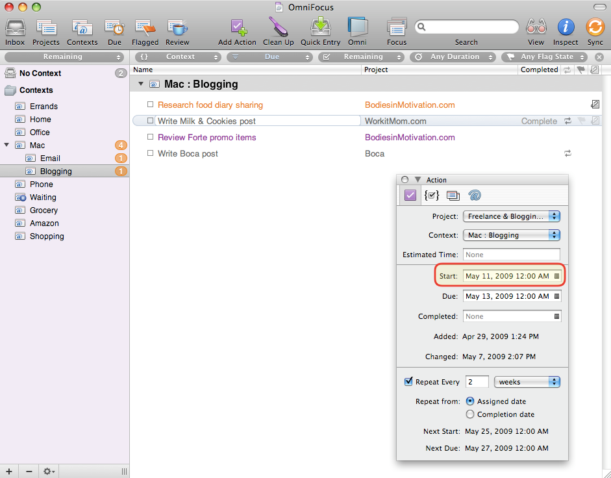Image resolution: width=611 pixels, height=478 pixels.
Task: Select the Grocery context
Action: (44, 210)
